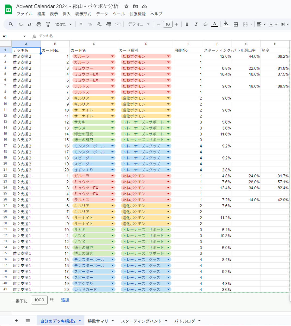Viewport: 291px width, 326px height.
Task: Open the 100% zoom dropdown
Action: click(63, 24)
